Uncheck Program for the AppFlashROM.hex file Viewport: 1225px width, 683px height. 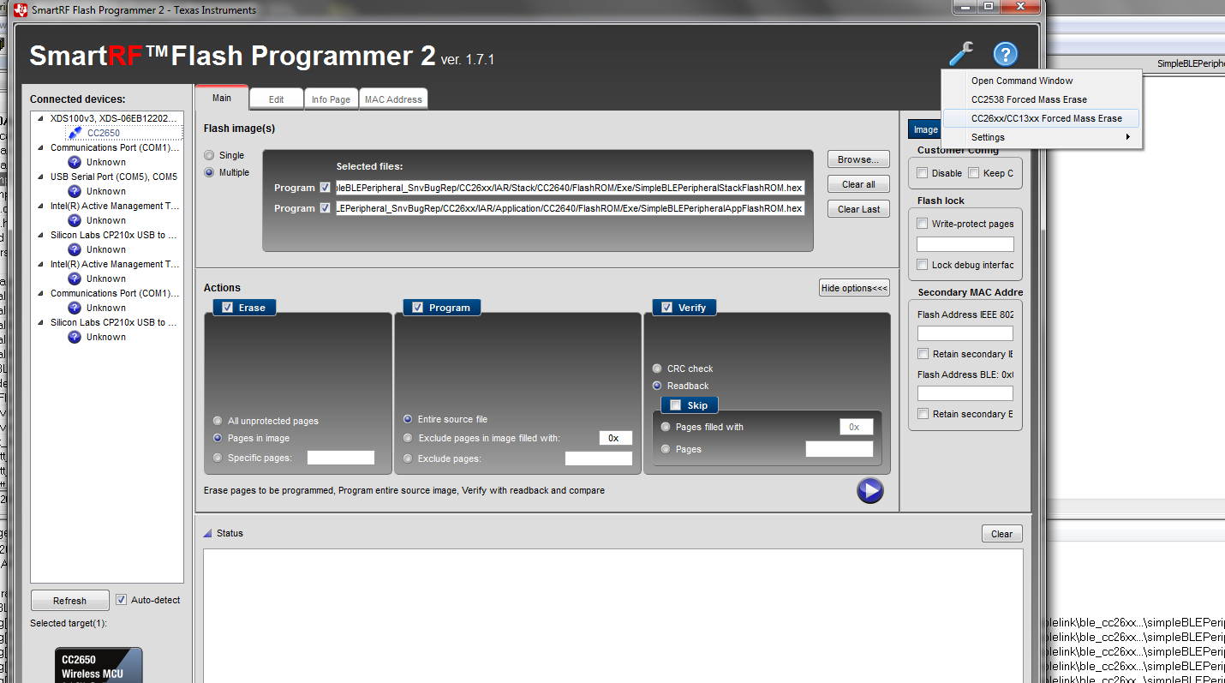click(x=325, y=208)
